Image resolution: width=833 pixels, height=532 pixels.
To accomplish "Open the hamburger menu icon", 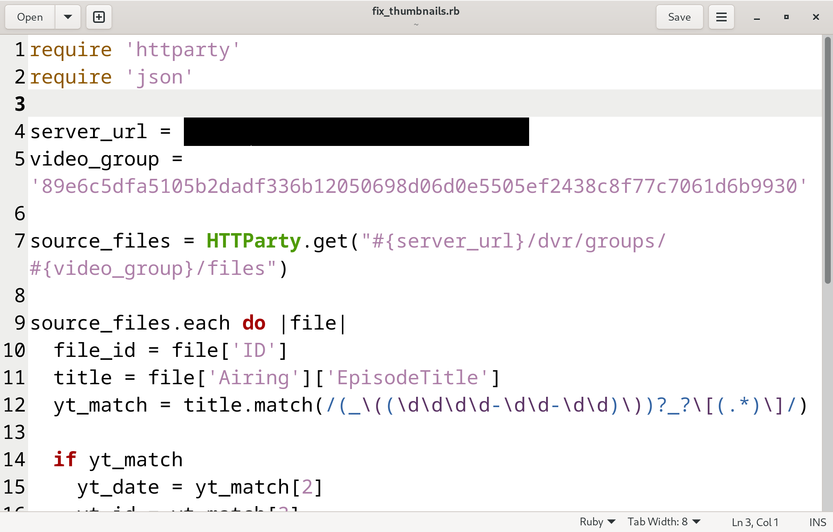I will click(721, 17).
